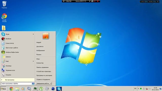Viewport: 162px width, 91px height.
Task: Click the search magnifier icon in Start menu
Action: coord(33,83)
